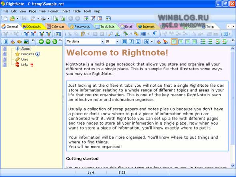Click the Paste clipboard icon
The image size is (236, 177).
click(x=83, y=34)
